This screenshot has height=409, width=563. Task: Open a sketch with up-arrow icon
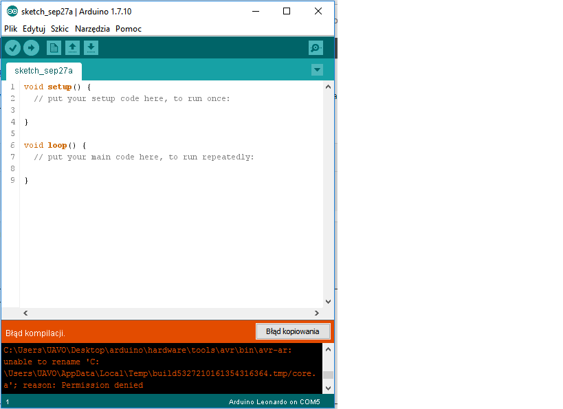pos(73,47)
